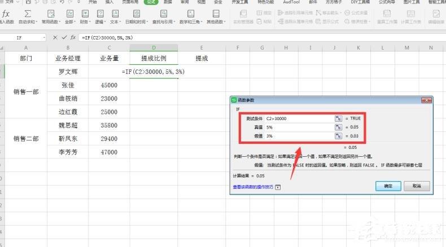Open the 逻辑 functions icon
Screen dimensions: 446x247
tap(100, 14)
